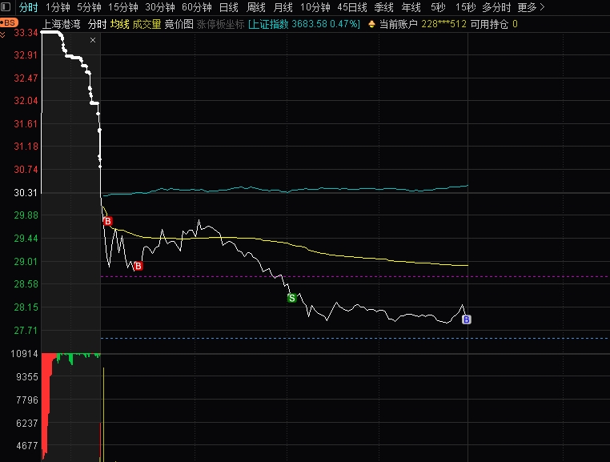Show the 日线 daily chart
Screen dimensions: 610x462
(229, 7)
